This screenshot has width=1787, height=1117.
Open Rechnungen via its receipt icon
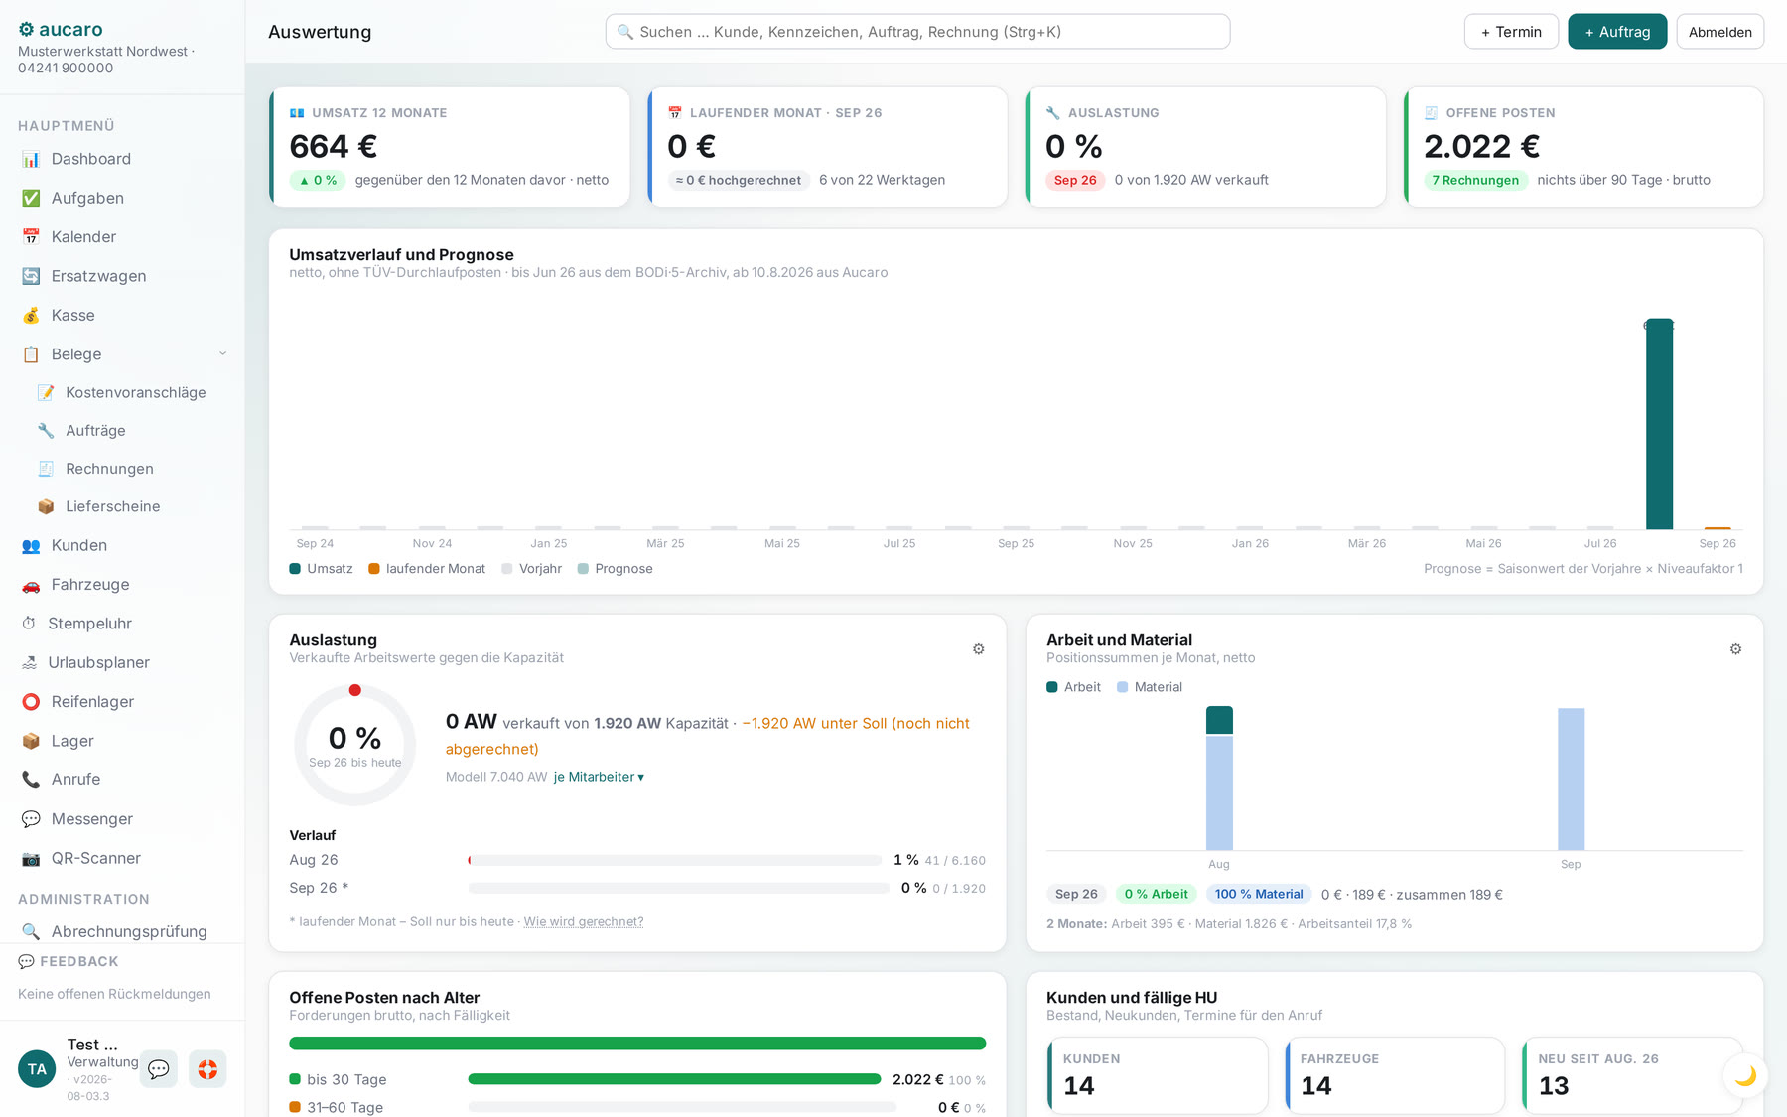point(46,469)
